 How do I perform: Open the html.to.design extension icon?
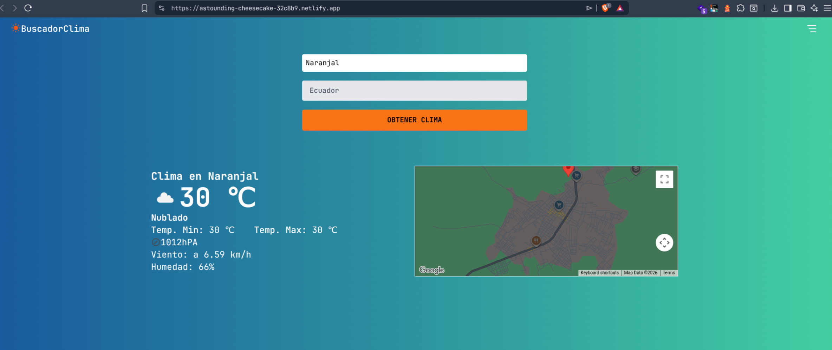[x=714, y=8]
